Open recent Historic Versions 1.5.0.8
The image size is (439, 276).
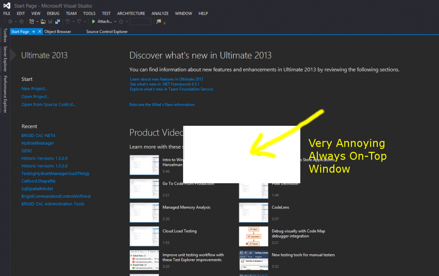click(45, 166)
